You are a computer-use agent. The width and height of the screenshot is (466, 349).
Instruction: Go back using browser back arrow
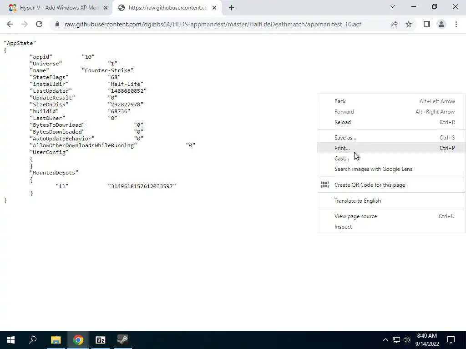pyautogui.click(x=10, y=25)
